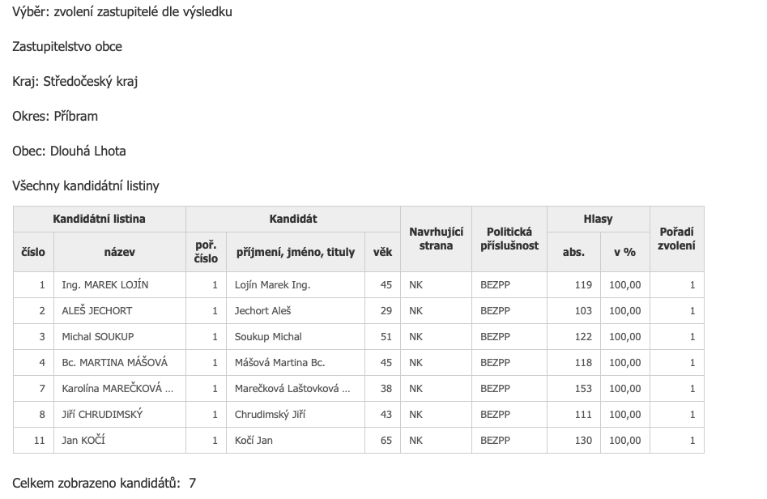The width and height of the screenshot is (767, 499).
Task: Click the Celkem zobrazeno kandidátů summary line
Action: pos(104,484)
